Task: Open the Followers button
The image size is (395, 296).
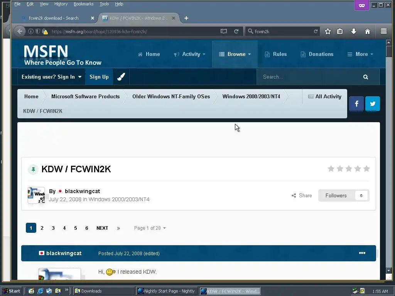Action: (344, 195)
